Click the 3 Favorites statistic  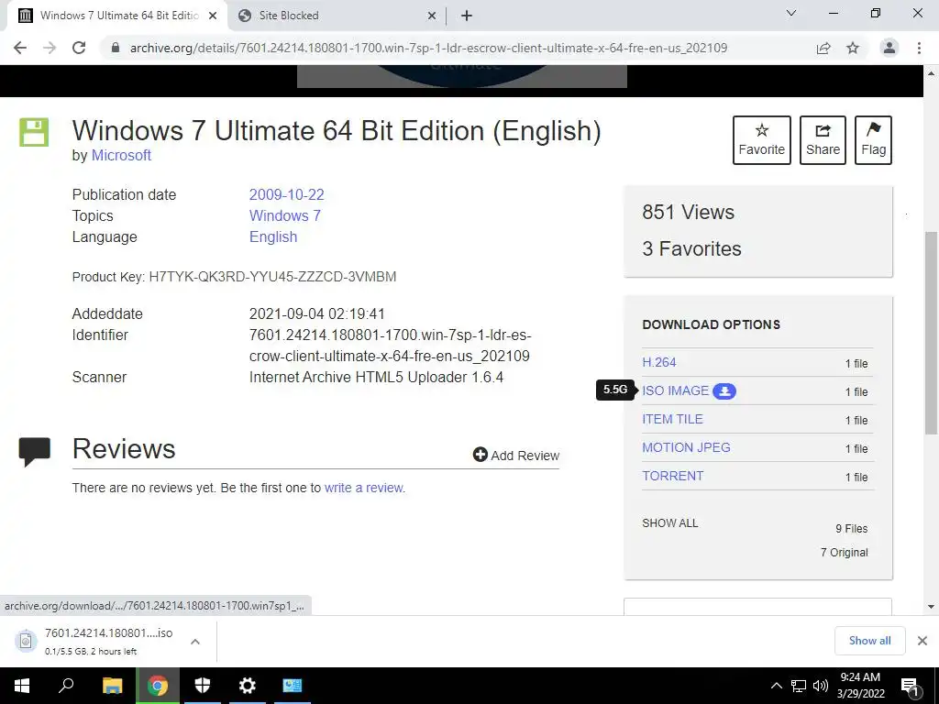tap(691, 248)
